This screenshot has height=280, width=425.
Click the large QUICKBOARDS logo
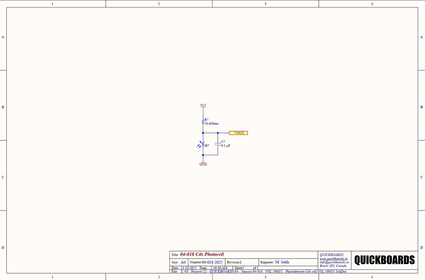click(384, 260)
